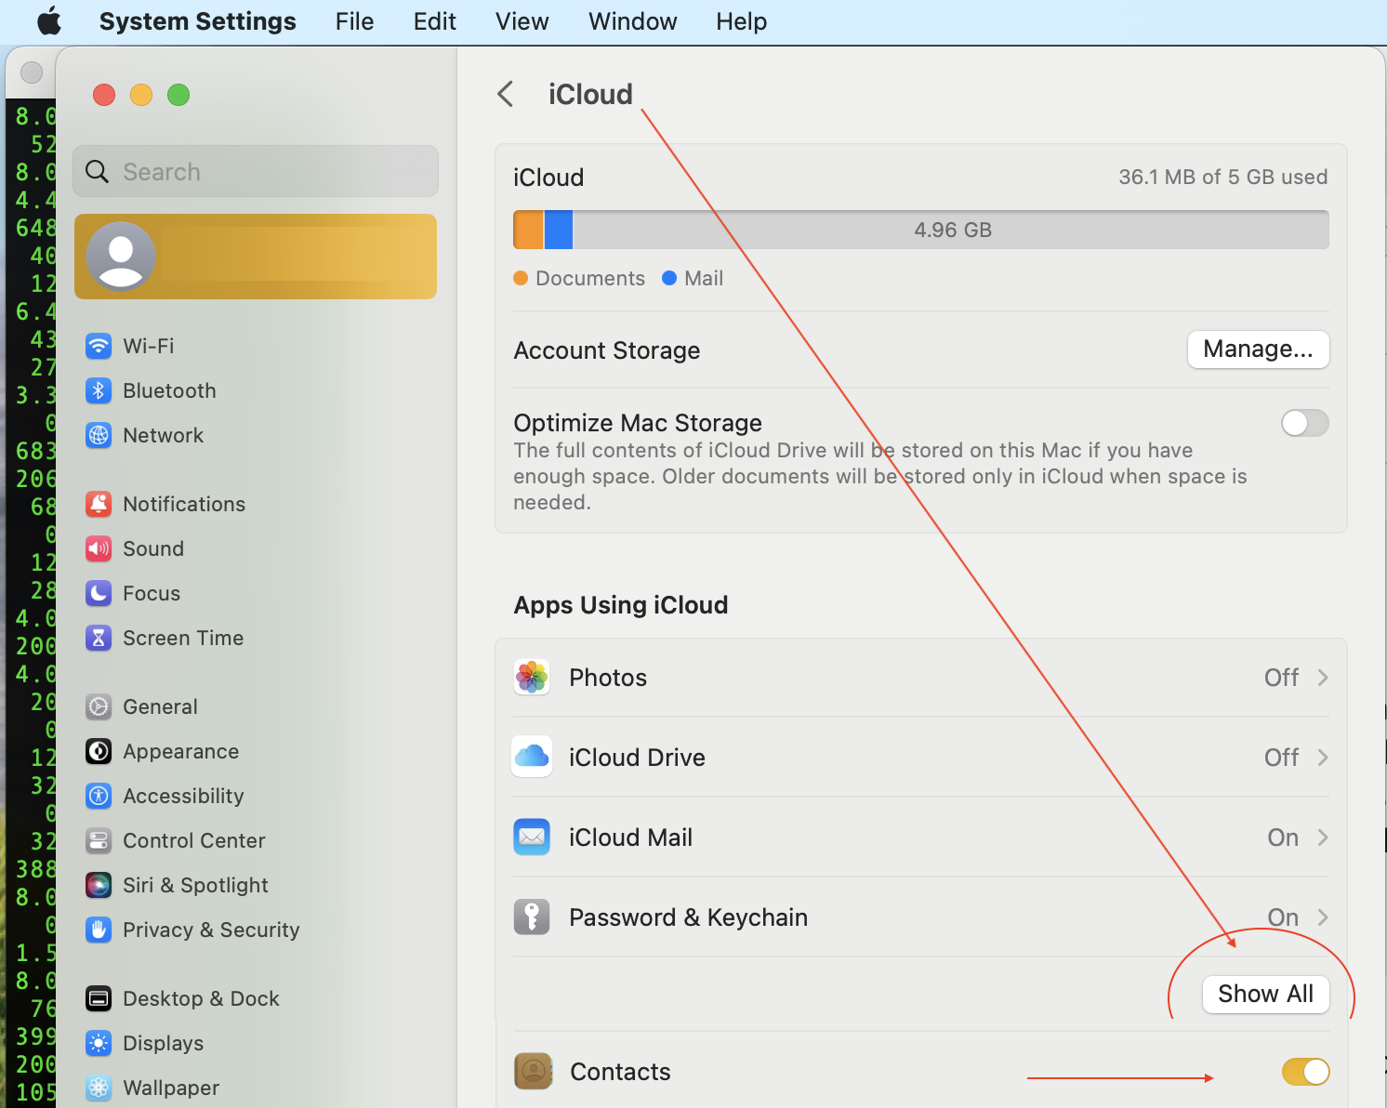Click the iCloud Mail envelope icon
This screenshot has width=1387, height=1108.
532,838
